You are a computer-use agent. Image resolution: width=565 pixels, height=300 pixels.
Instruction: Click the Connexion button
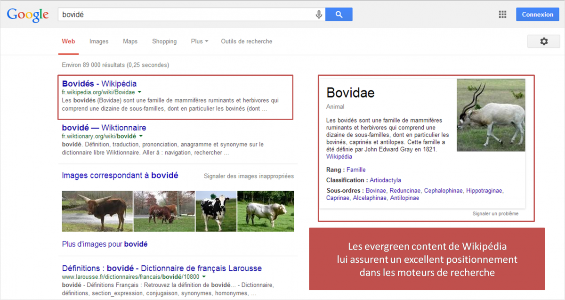tap(537, 15)
